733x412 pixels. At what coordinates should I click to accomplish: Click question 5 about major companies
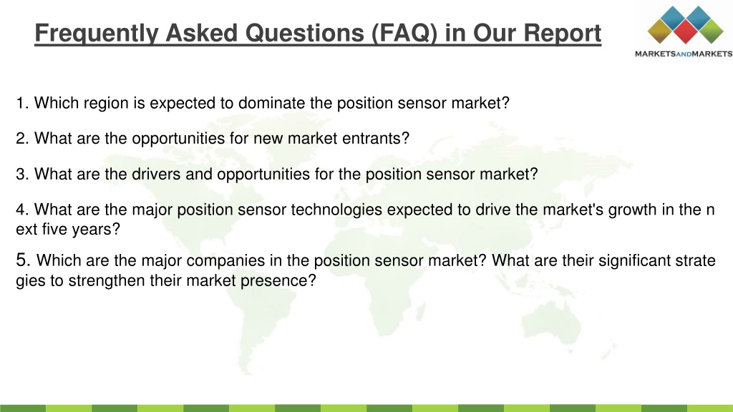point(366,270)
